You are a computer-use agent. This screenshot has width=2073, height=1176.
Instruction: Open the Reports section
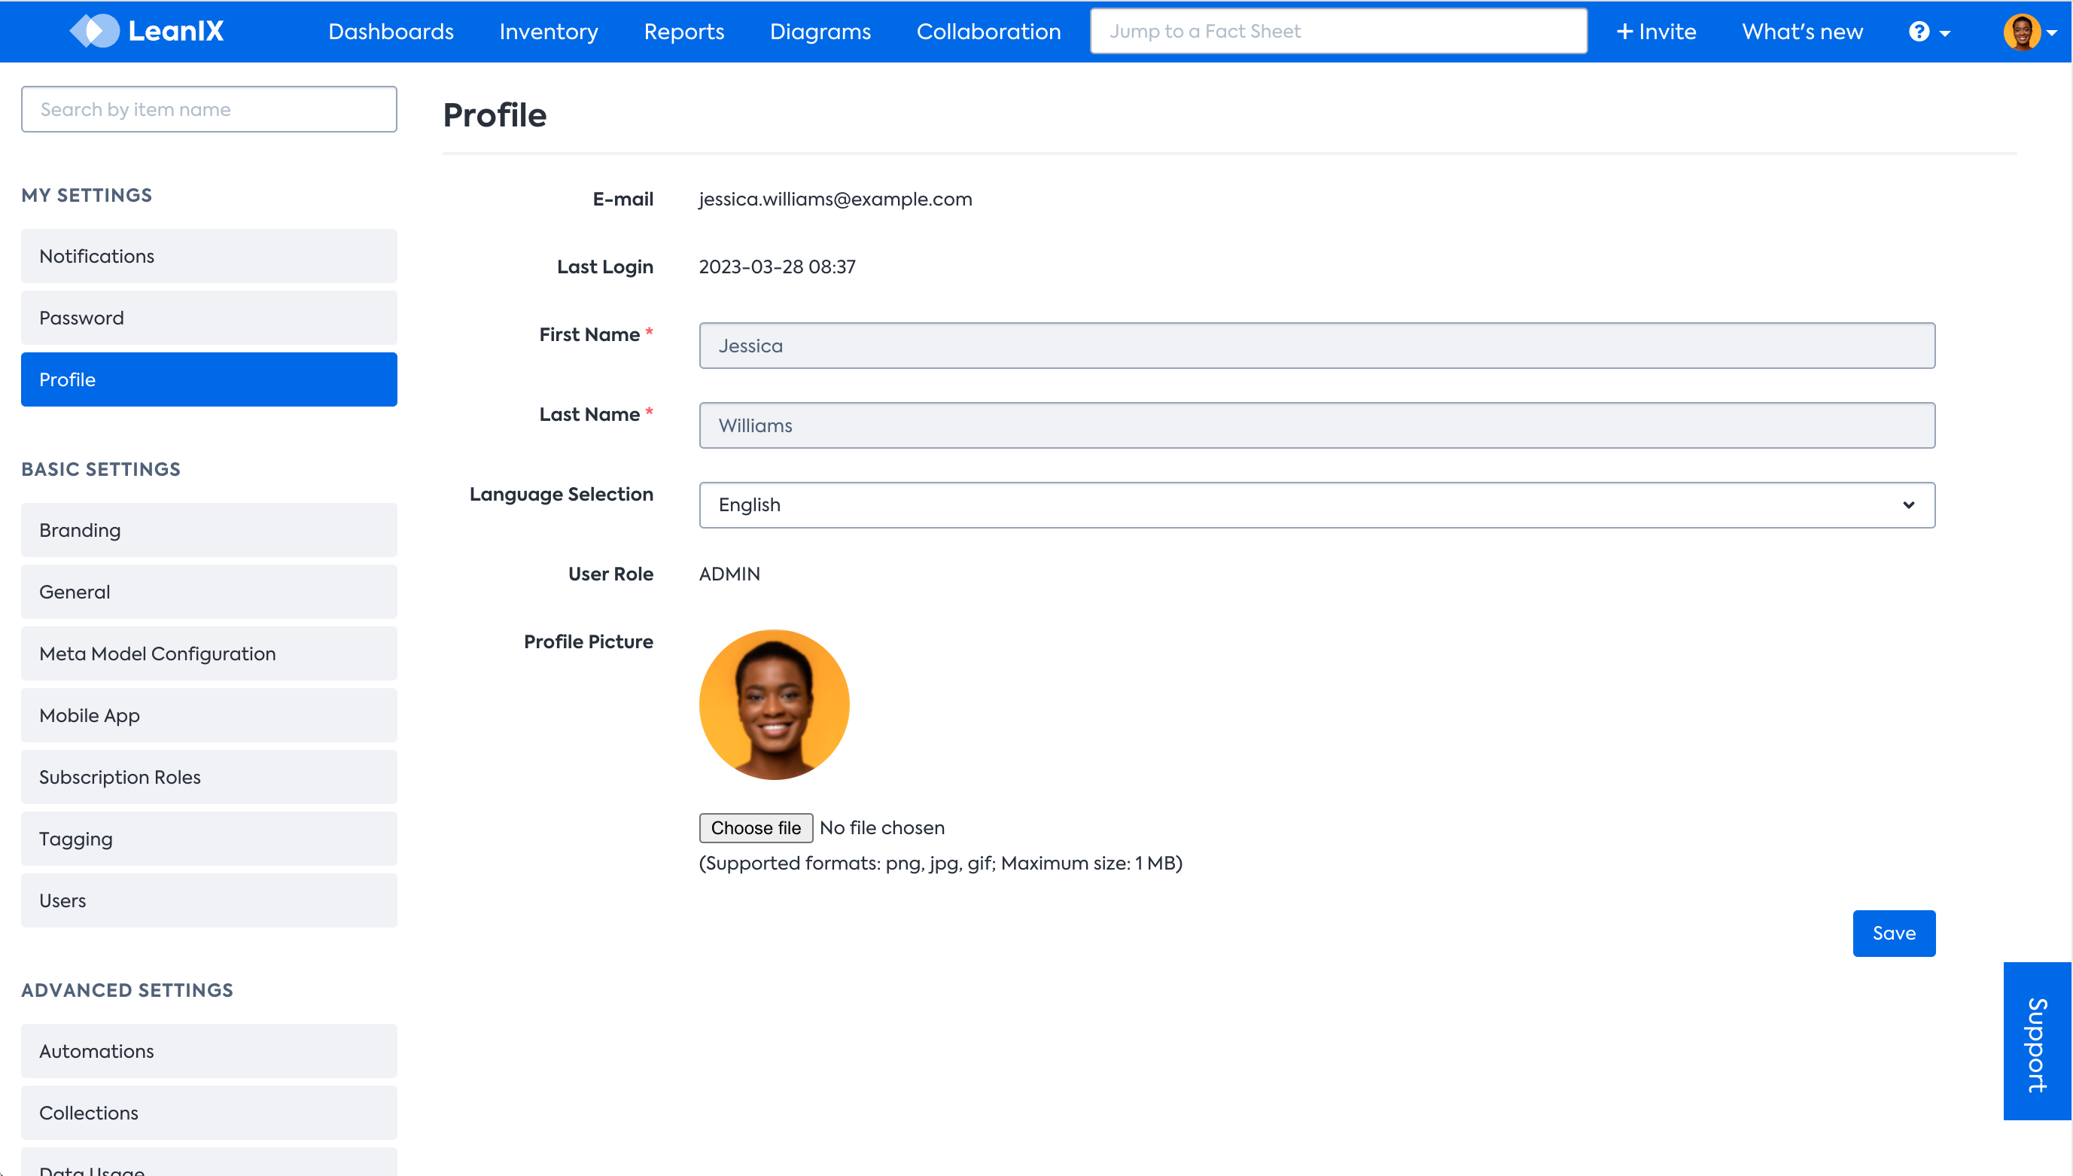(x=683, y=32)
